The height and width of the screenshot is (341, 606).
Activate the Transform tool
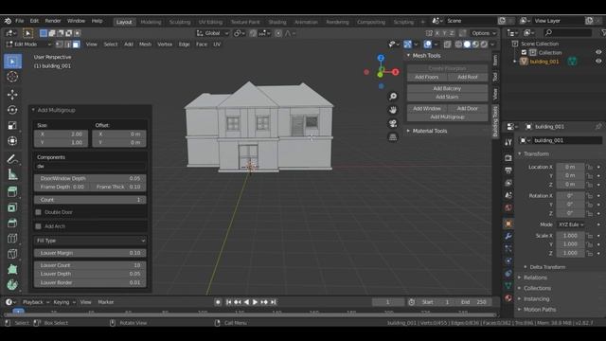pos(12,141)
